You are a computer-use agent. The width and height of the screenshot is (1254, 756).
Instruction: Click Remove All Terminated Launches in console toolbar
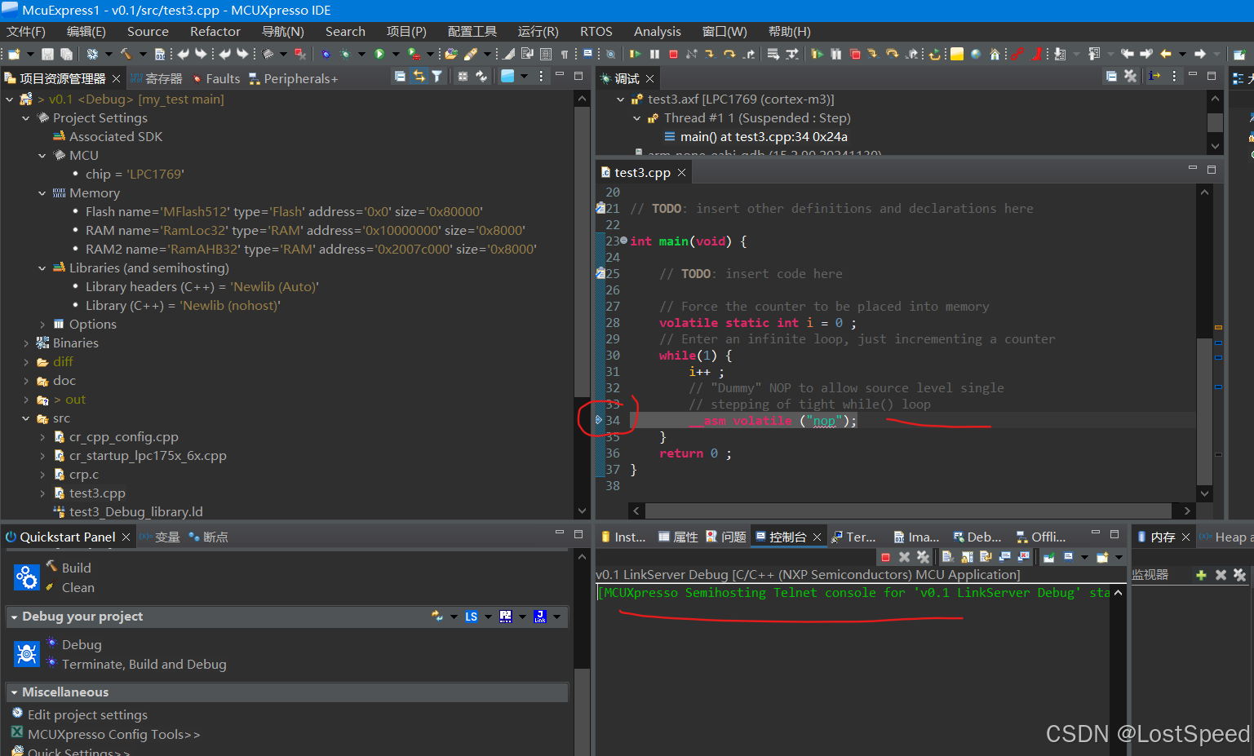click(923, 557)
